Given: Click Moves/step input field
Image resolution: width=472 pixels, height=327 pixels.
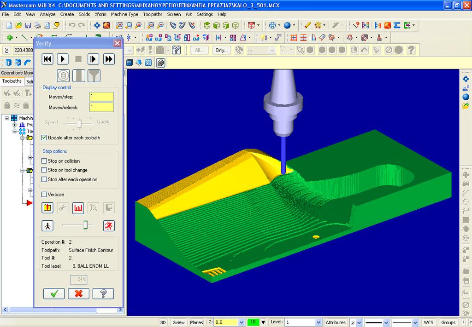Looking at the screenshot, I should [101, 97].
